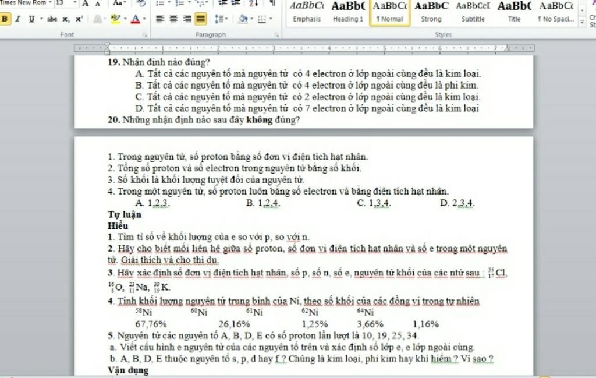Open the font size dropdown
This screenshot has width=596, height=378.
point(74,3)
